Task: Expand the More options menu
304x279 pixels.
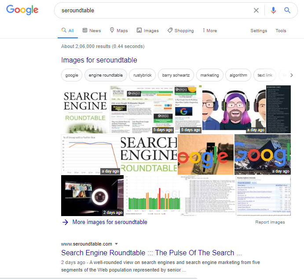Action: pyautogui.click(x=209, y=31)
